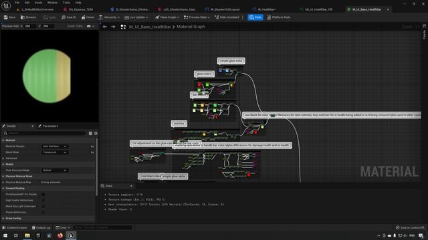
Task: Click the material preview sphere
Action: pos(47,76)
